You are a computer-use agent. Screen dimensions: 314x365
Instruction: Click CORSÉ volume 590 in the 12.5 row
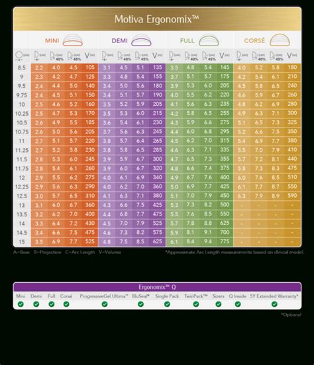(292, 196)
